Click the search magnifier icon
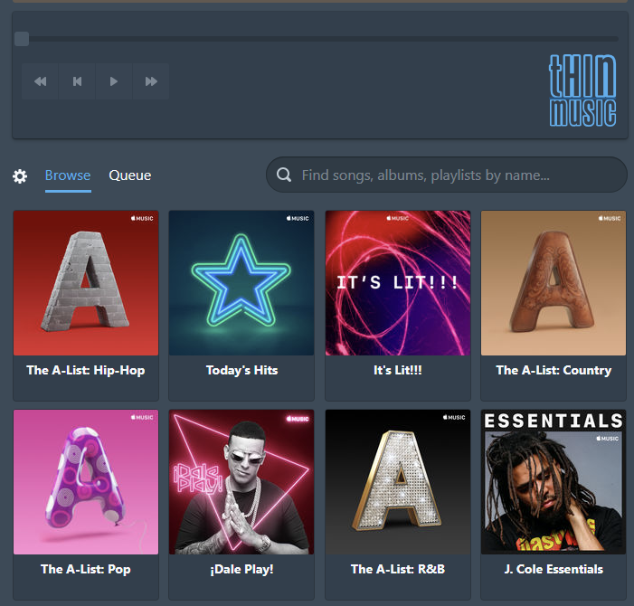Viewport: 634px width, 606px height. pos(284,175)
